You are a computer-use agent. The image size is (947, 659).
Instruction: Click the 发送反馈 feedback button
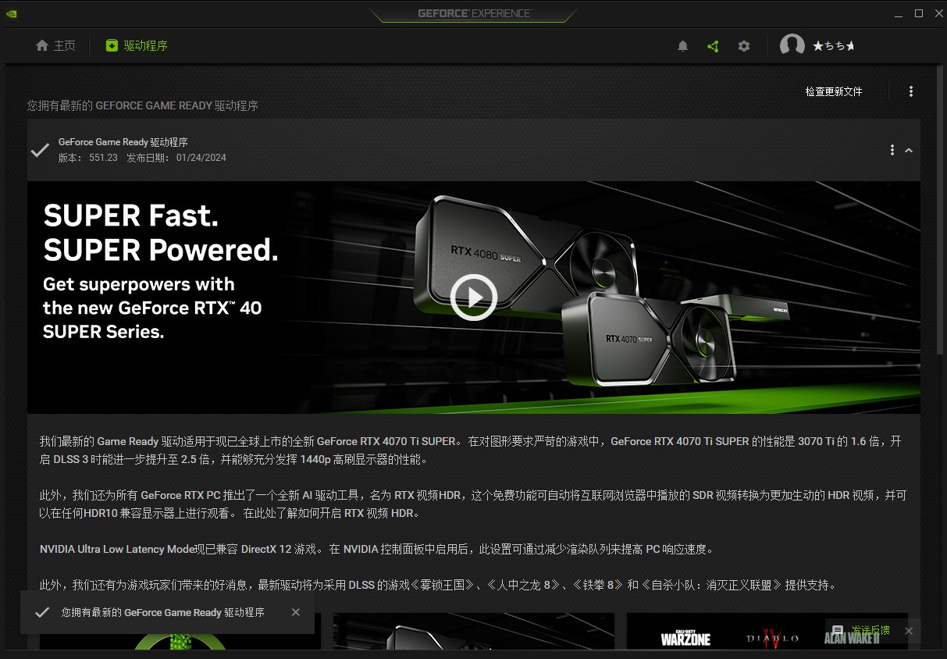tap(861, 630)
